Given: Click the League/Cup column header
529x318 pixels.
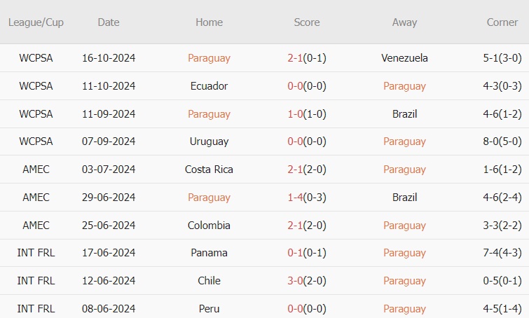Looking at the screenshot, I should coord(36,22).
